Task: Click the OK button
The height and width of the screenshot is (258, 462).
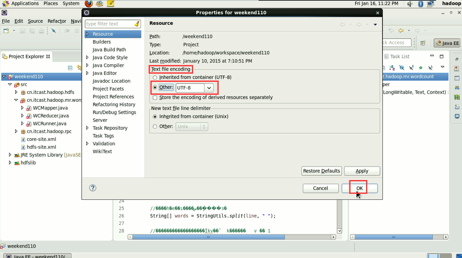Action: pyautogui.click(x=360, y=188)
